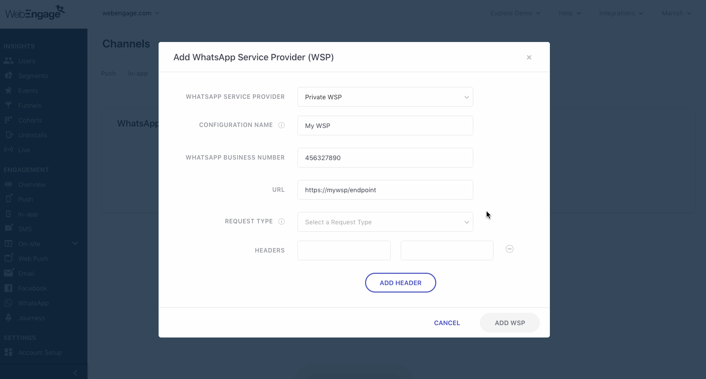The width and height of the screenshot is (706, 379).
Task: Open Users in the sidebar
Action: (x=27, y=61)
